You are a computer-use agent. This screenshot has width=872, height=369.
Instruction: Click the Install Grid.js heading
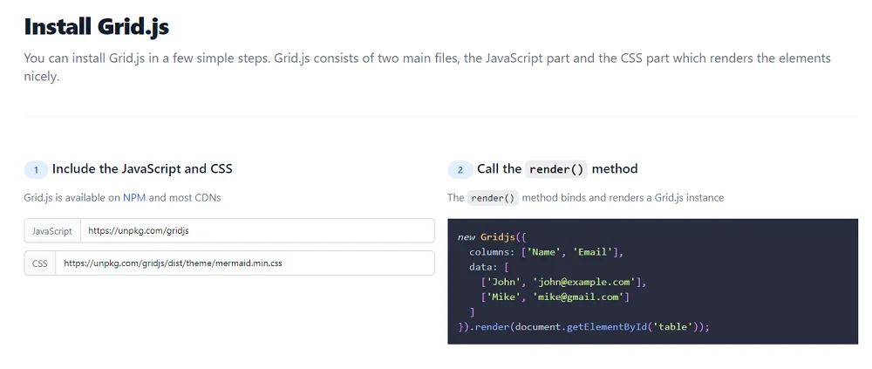click(96, 27)
